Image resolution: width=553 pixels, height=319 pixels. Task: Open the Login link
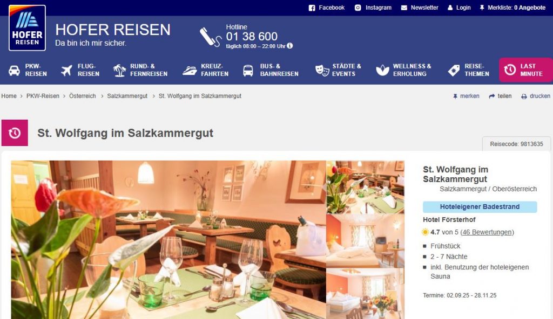click(459, 8)
